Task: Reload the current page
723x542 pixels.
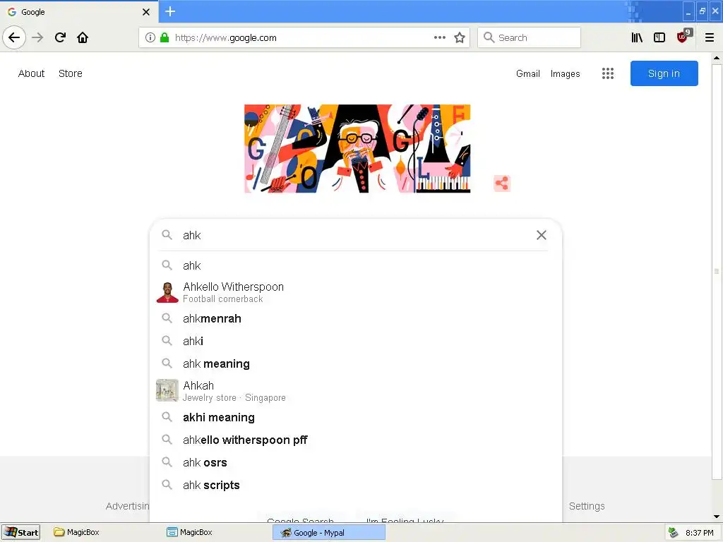Action: click(61, 37)
